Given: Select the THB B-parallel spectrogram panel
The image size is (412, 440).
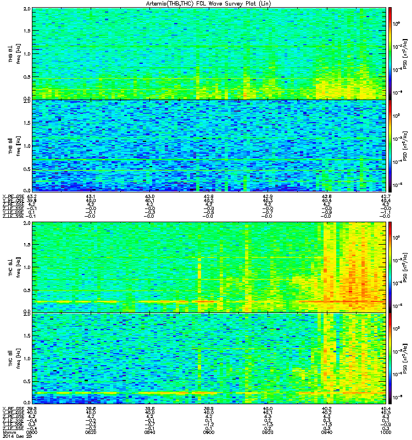Looking at the screenshot, I should click(x=209, y=146).
